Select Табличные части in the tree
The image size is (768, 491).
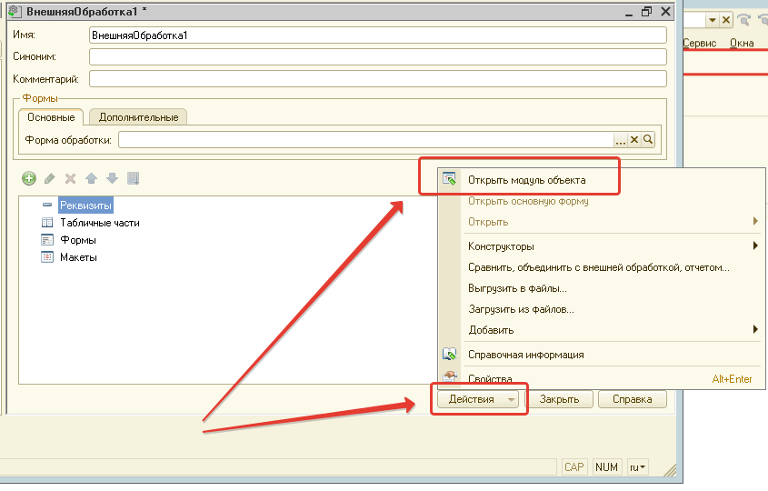[99, 223]
